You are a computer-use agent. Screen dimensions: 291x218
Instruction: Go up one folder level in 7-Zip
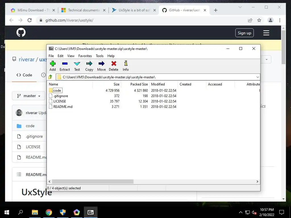(x=50, y=77)
